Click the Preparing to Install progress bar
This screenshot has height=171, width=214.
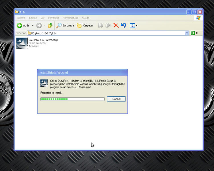72,99
